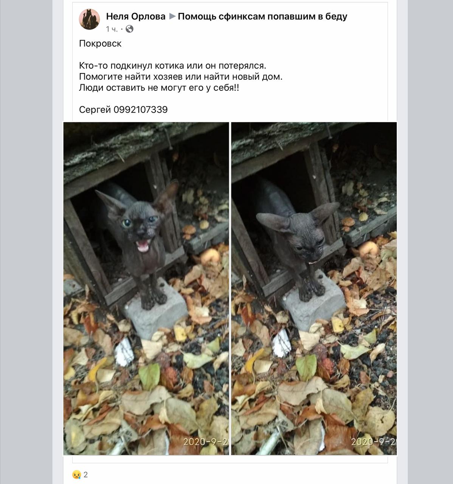Click the sad crying reaction emoji

pyautogui.click(x=76, y=475)
